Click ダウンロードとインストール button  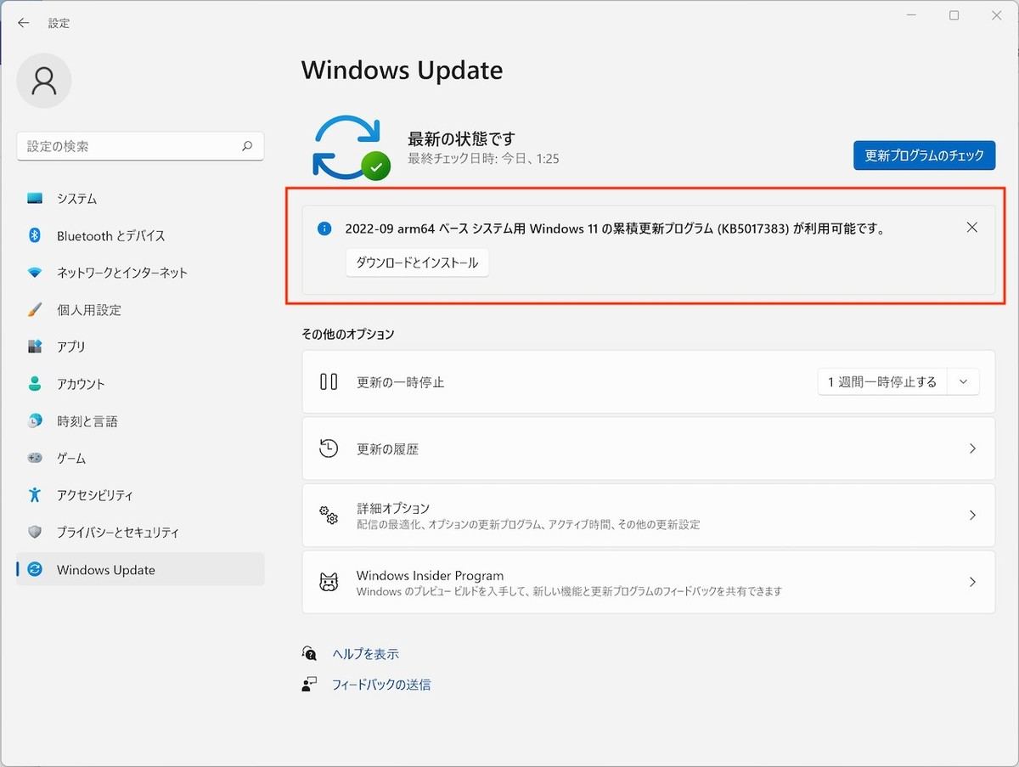(x=417, y=262)
